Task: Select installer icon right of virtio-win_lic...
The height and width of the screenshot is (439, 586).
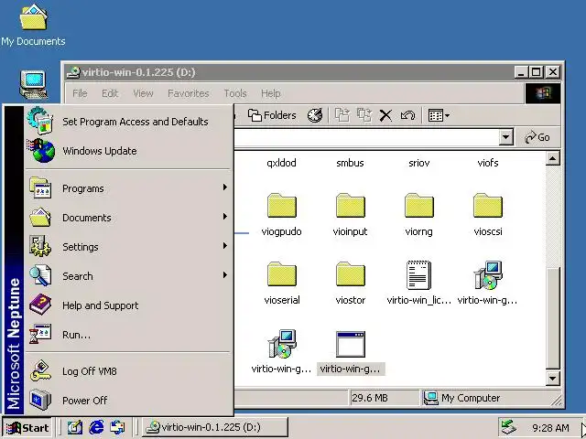Action: coord(488,284)
